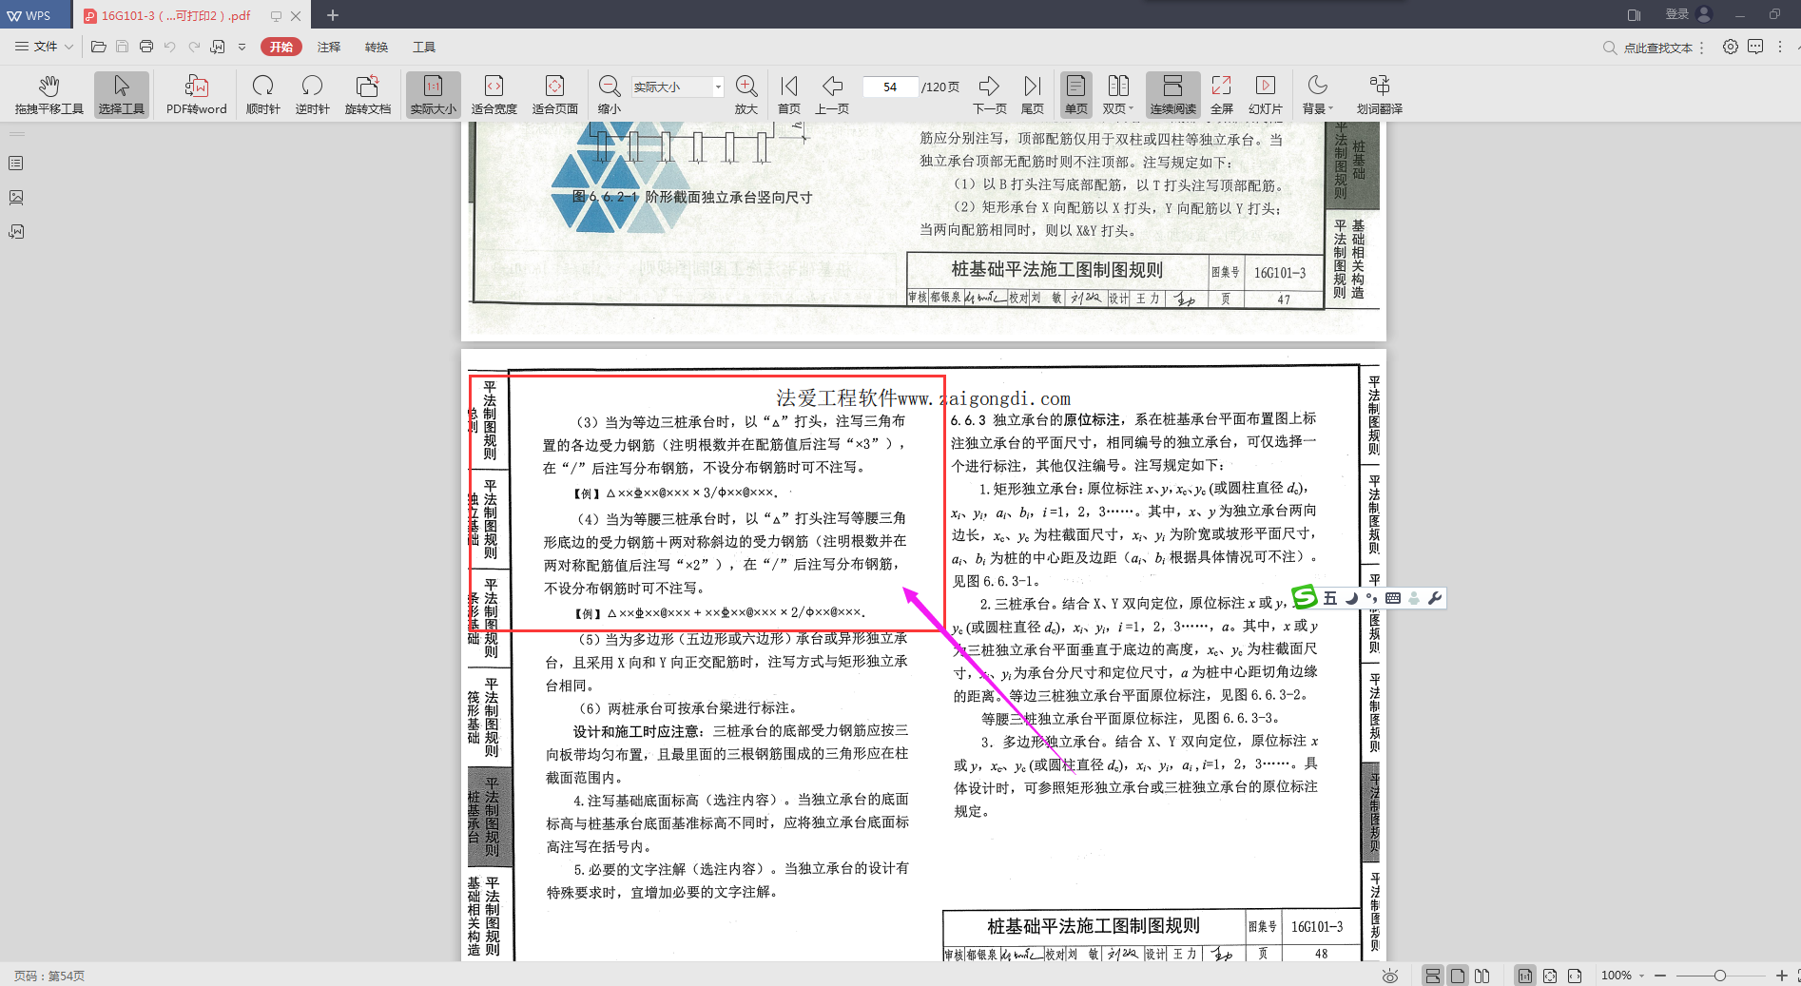Start slideshow mode (幻灯片)
Viewport: 1801px width, 986px height.
tap(1266, 94)
